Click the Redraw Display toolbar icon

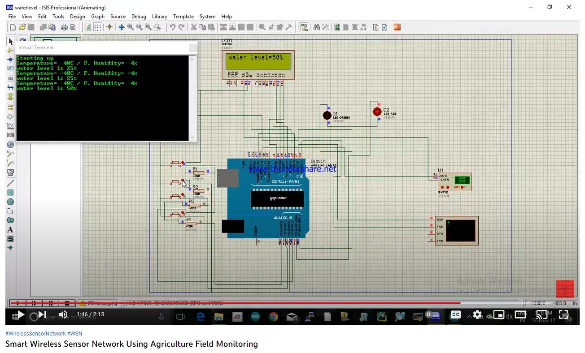point(88,27)
